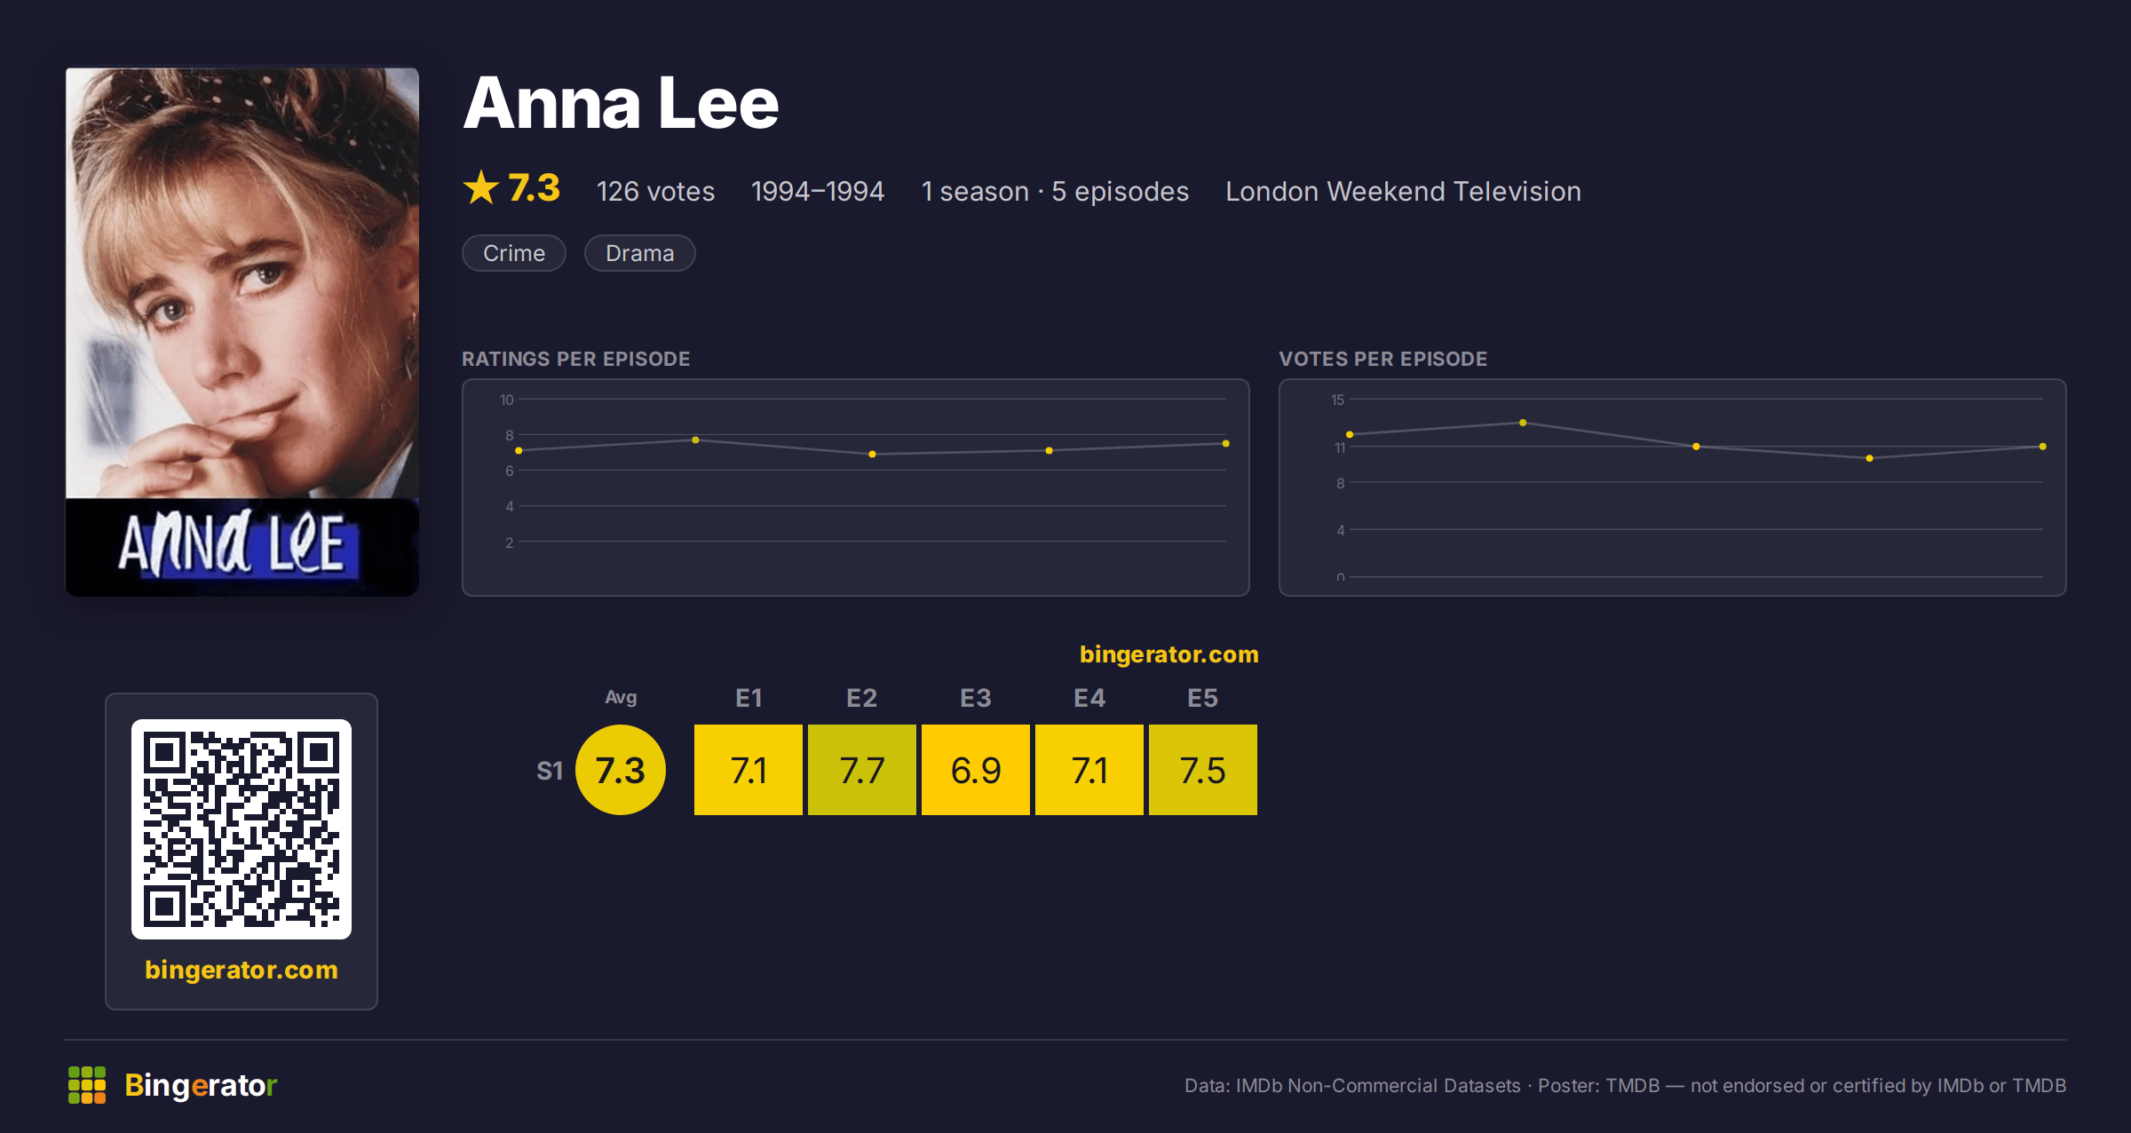Viewport: 2131px width, 1133px height.
Task: Click the E2 column header
Action: (x=862, y=698)
